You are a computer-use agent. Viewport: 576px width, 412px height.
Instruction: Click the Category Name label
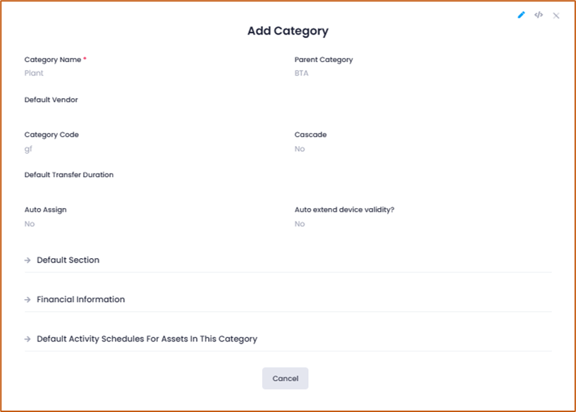tap(53, 59)
